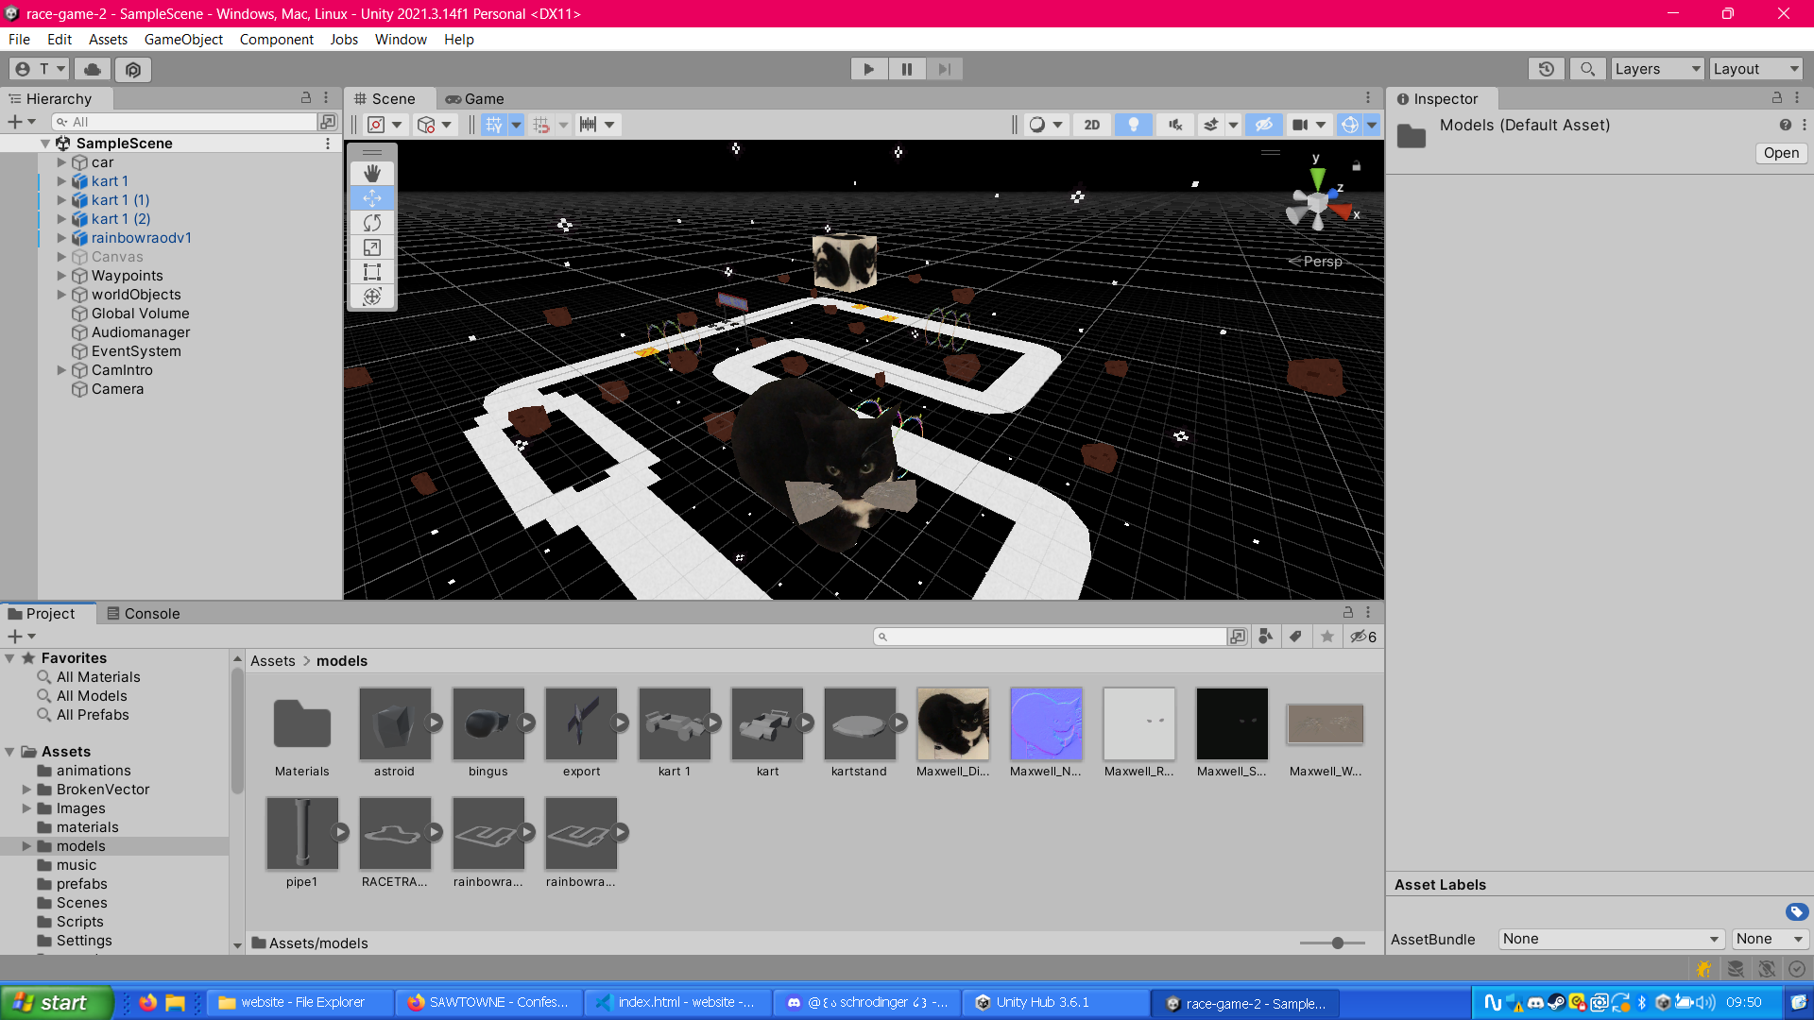Screen dimensions: 1814x1020
Task: Expand the Waypoints object in Hierarchy
Action: (61, 276)
